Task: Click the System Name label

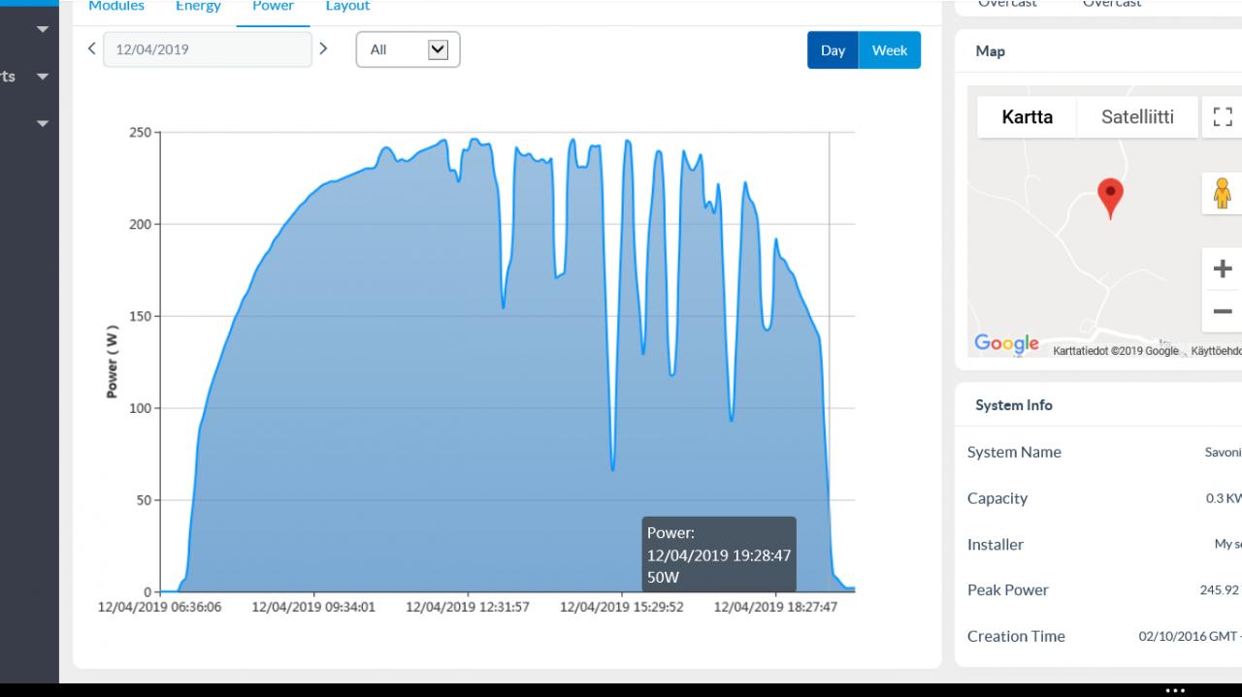Action: pos(1014,452)
